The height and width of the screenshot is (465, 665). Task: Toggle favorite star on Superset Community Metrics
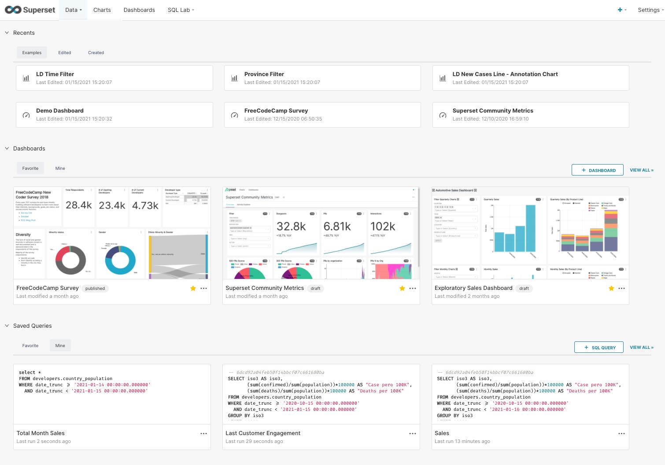tap(402, 289)
